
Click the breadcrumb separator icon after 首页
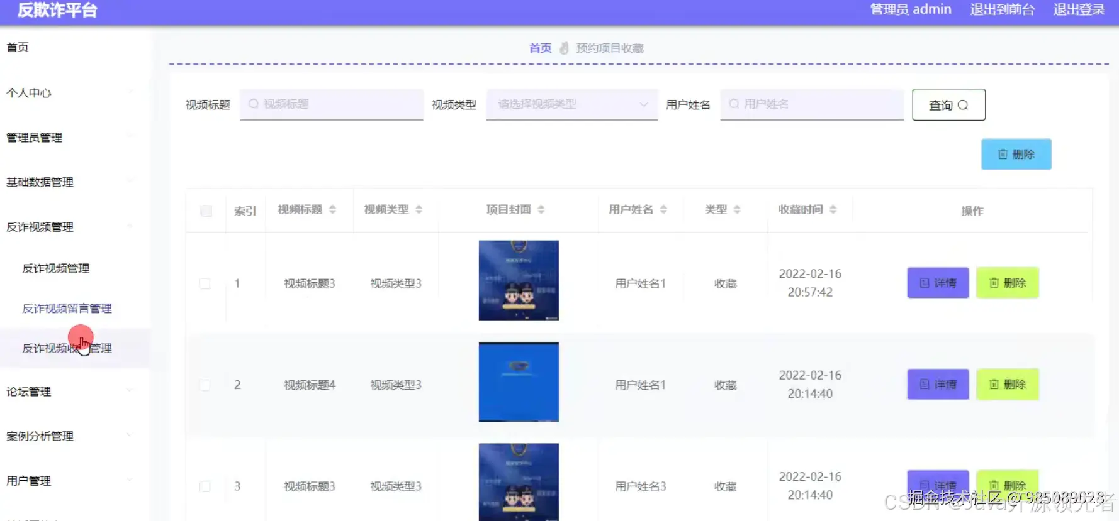coord(564,48)
